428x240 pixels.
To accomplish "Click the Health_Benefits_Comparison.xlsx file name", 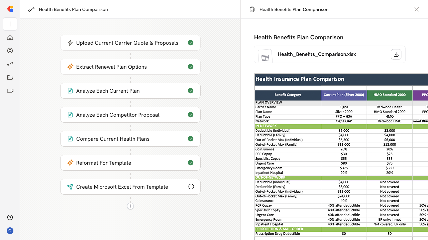I will (x=317, y=54).
